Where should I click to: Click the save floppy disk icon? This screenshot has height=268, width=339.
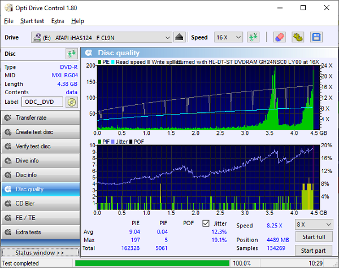[316, 37]
